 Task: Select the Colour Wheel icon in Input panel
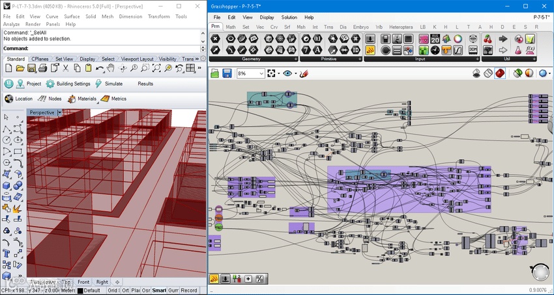pos(458,39)
